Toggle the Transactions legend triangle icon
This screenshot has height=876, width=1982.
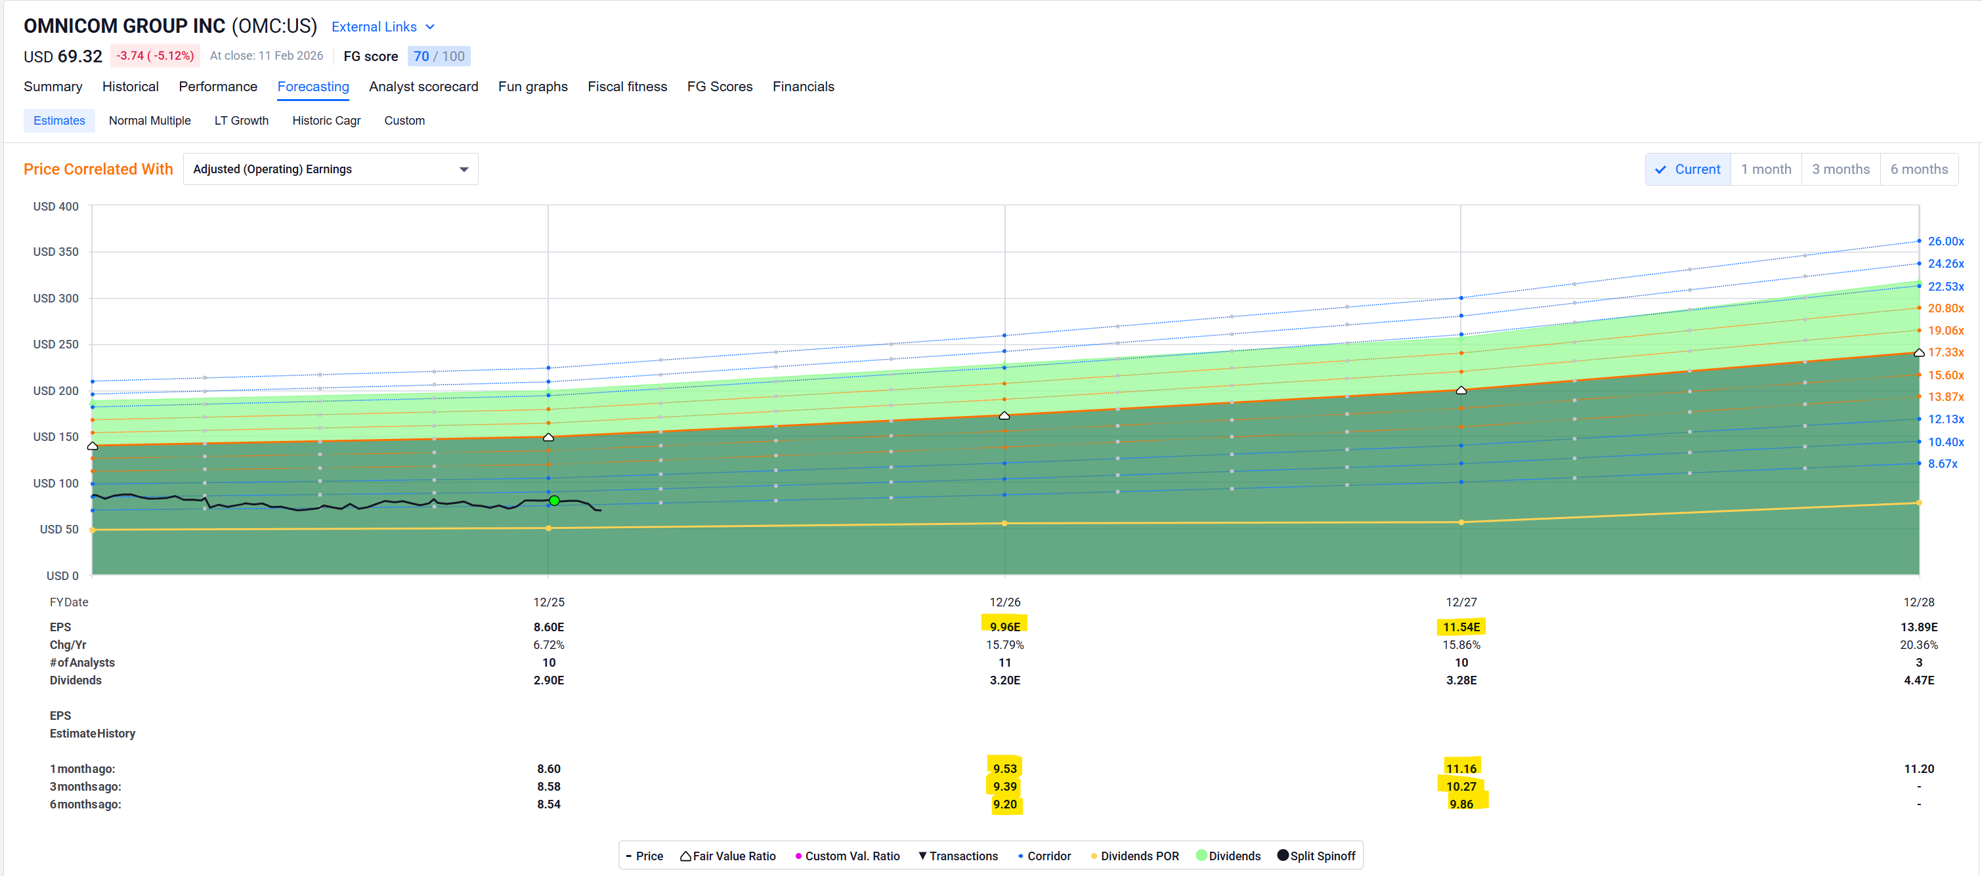[x=922, y=856]
